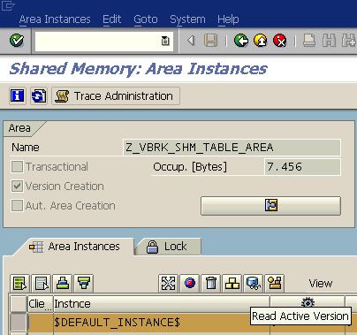Click the blue Information icon
The height and width of the screenshot is (335, 357).
pos(18,95)
